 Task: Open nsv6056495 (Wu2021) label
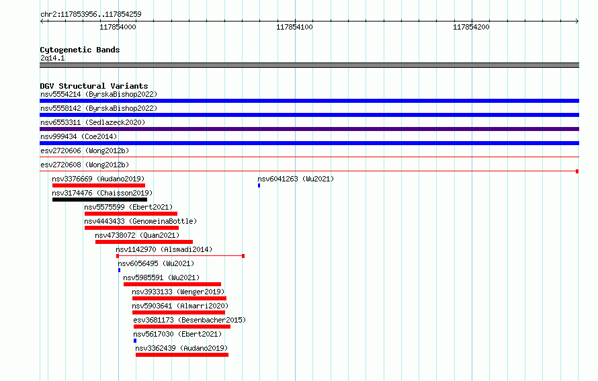pos(156,263)
